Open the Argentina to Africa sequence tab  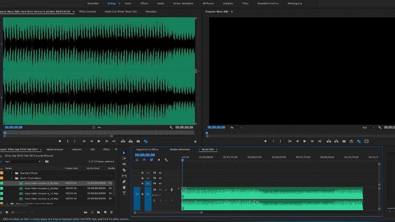point(147,149)
